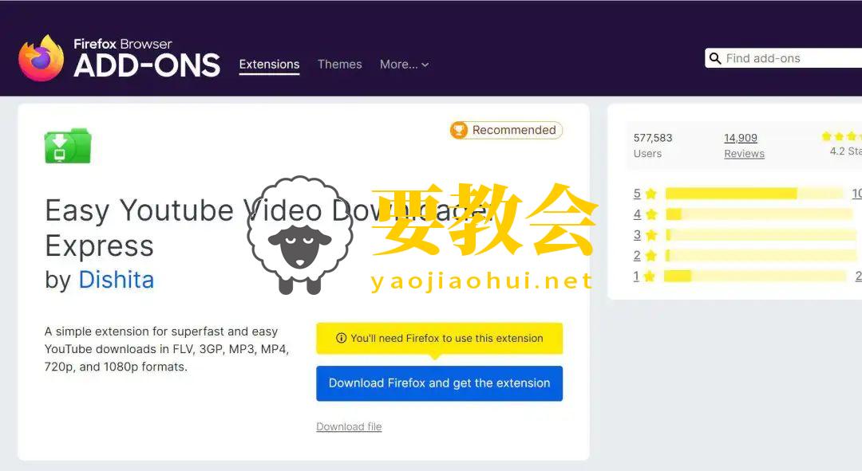Switch to the Themes tab
The width and height of the screenshot is (862, 471).
point(340,65)
